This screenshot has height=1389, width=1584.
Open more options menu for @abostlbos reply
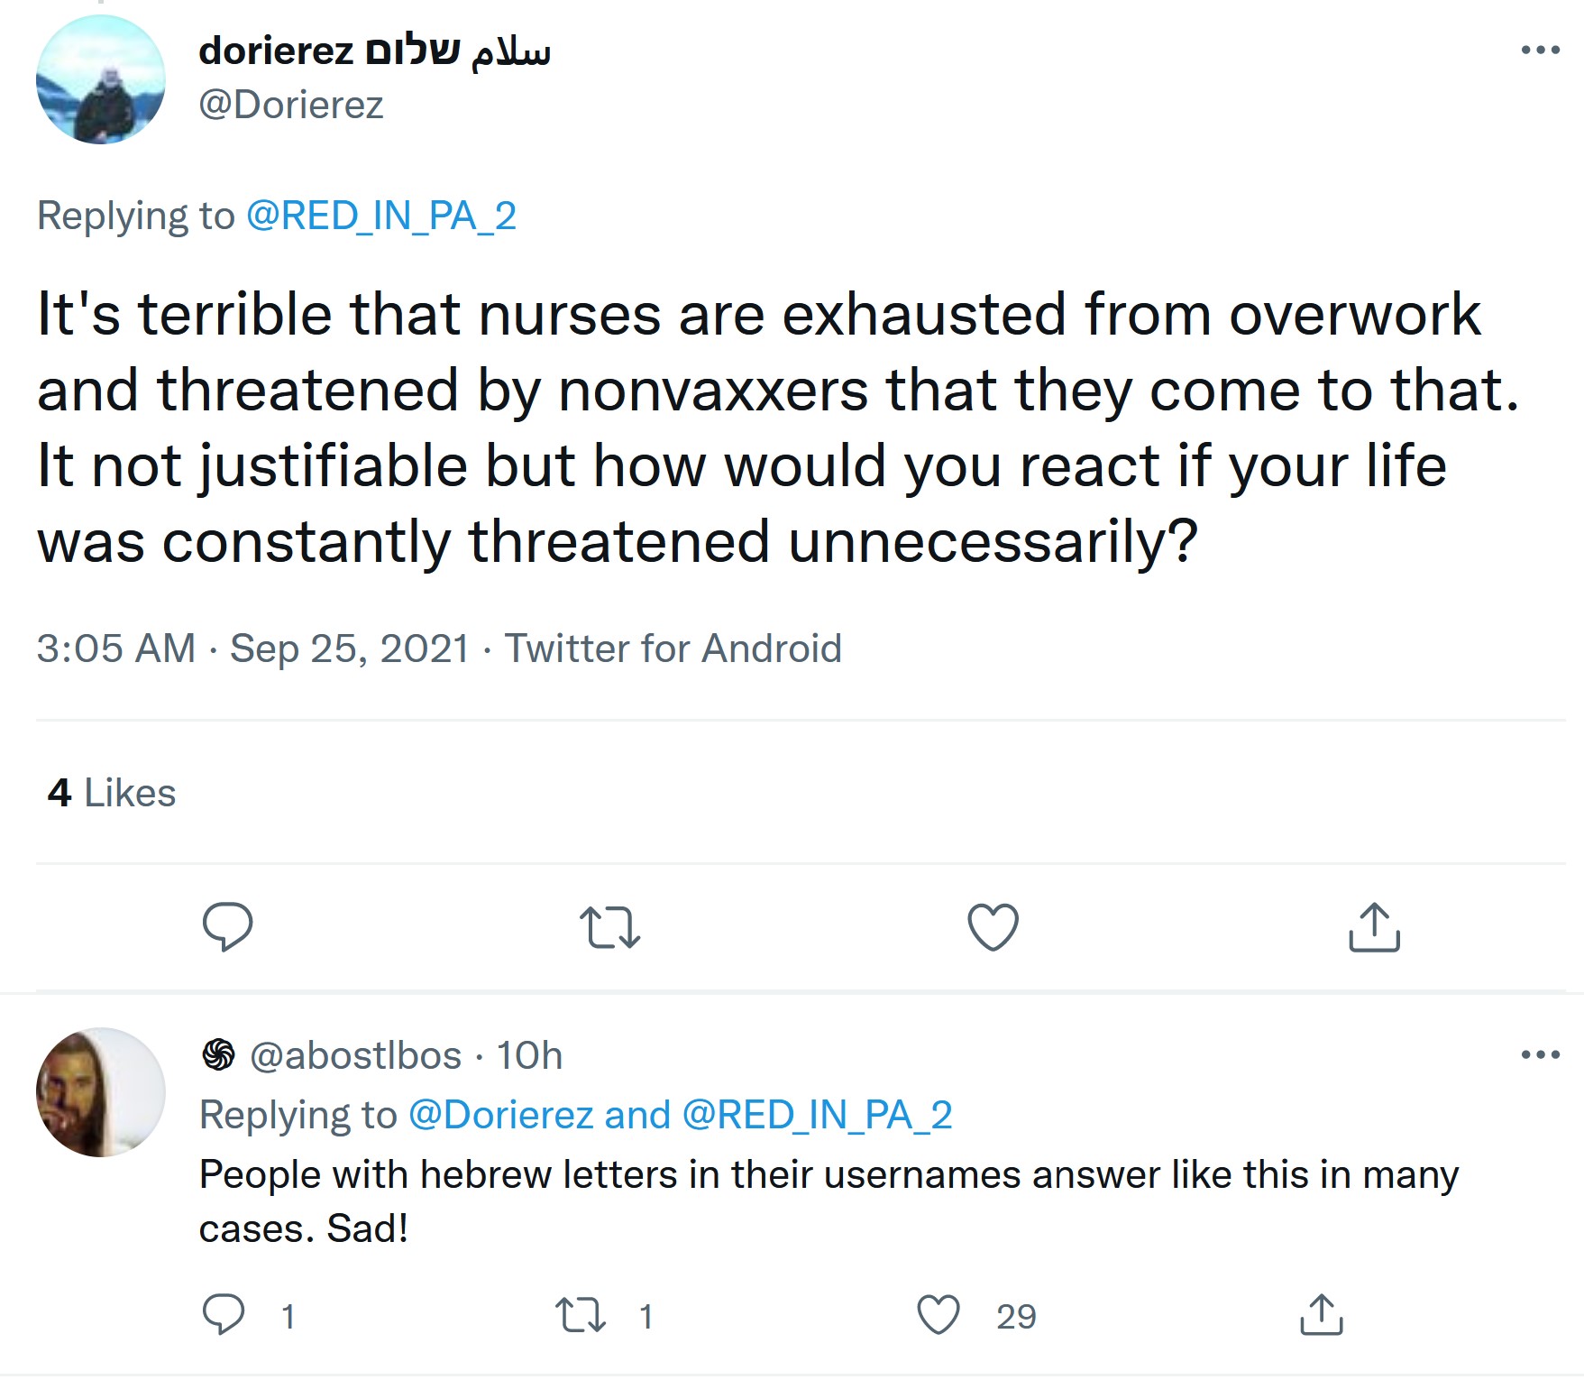(x=1540, y=1054)
